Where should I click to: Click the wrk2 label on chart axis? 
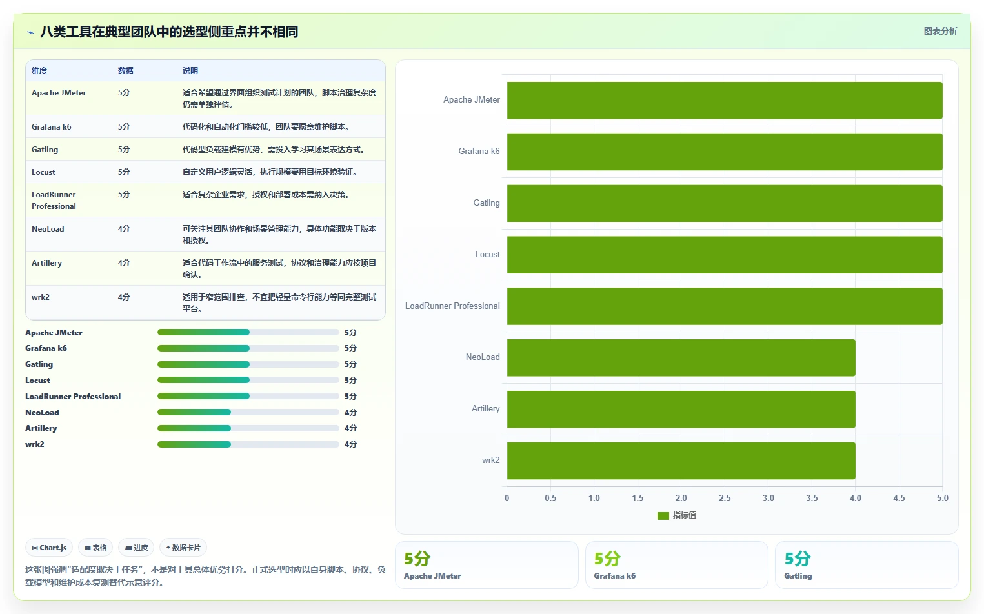pyautogui.click(x=491, y=461)
